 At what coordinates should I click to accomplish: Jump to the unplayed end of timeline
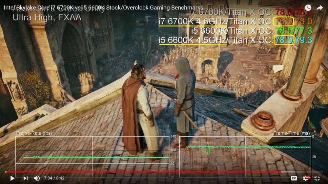[302, 172]
